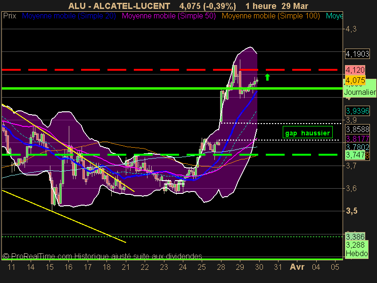Image resolution: width=377 pixels, height=283 pixels.
Task: Click the '28' date on time axis
Action: point(221,267)
